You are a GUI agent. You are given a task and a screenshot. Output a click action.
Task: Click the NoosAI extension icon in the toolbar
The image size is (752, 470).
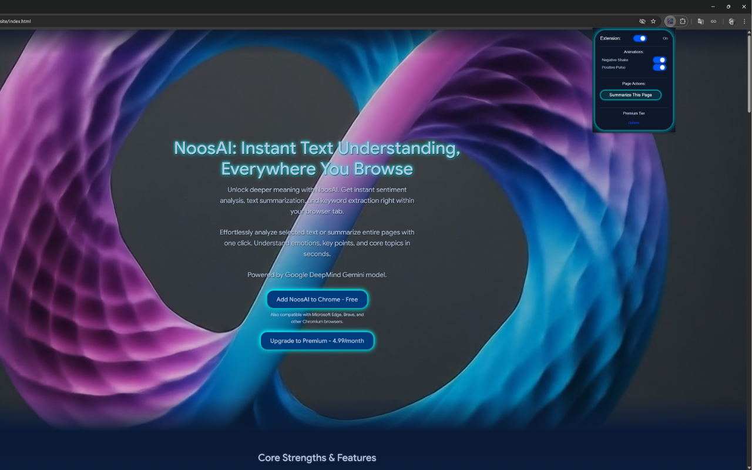pos(670,21)
